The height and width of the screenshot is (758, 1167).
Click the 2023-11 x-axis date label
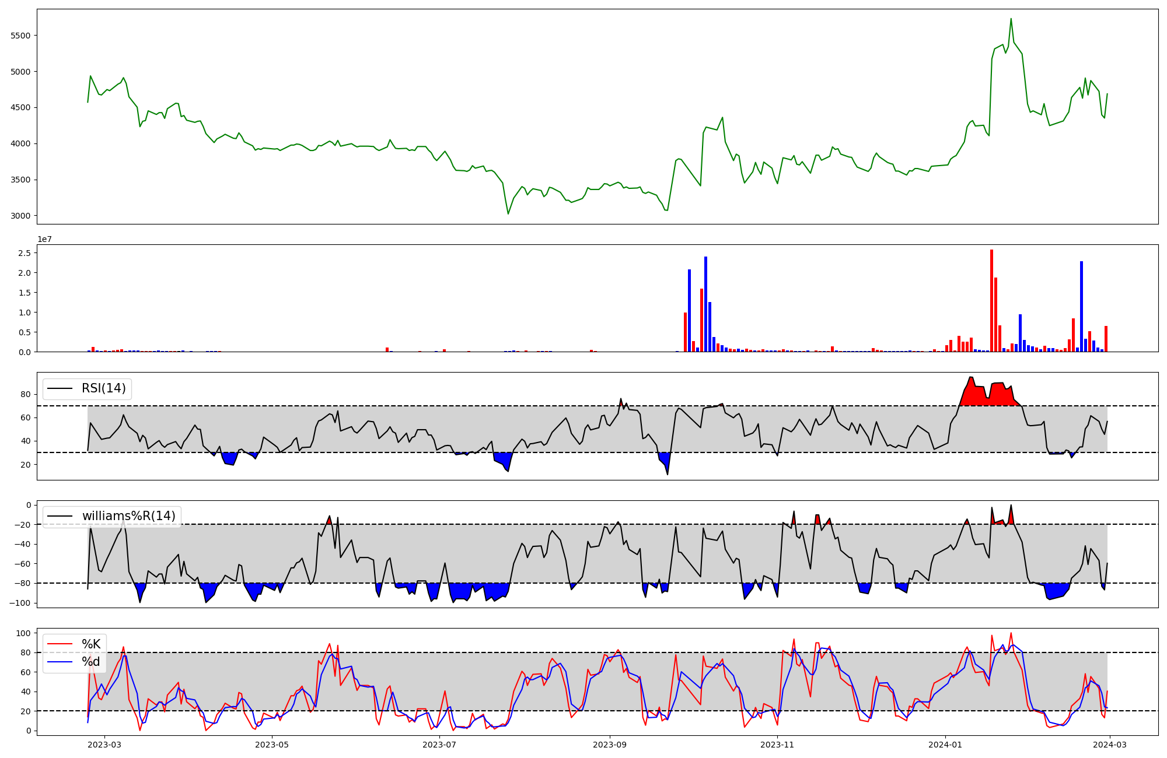[777, 745]
